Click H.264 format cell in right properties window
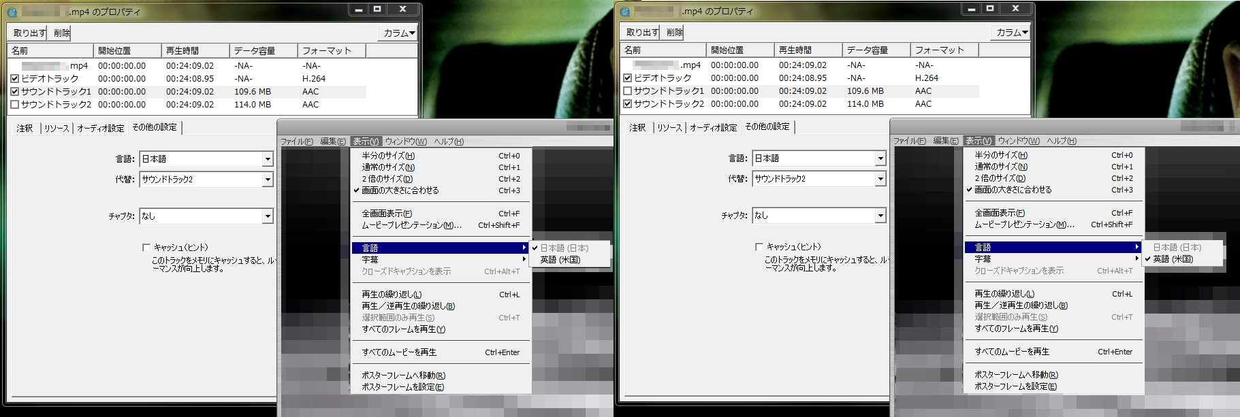Viewport: 1240px width, 417px height. 927,78
